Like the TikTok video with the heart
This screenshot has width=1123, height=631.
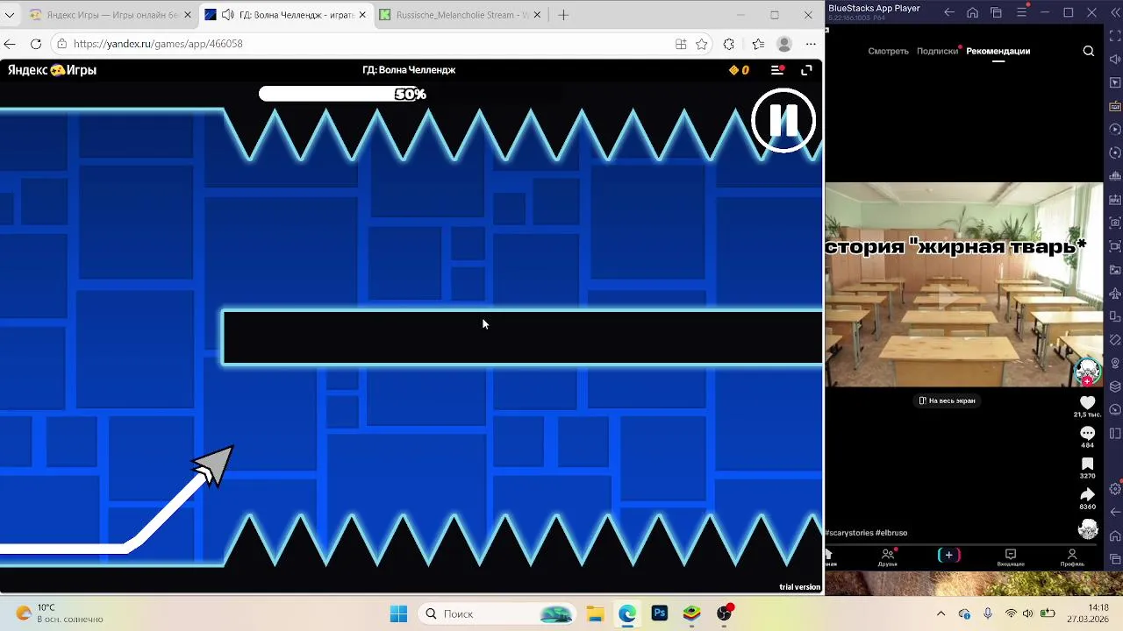pyautogui.click(x=1088, y=402)
